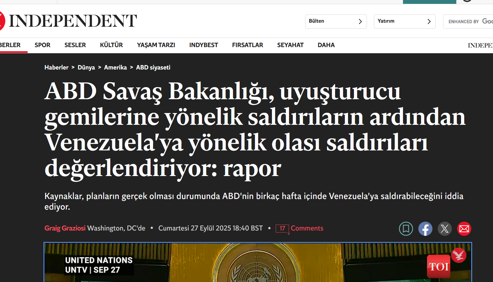The image size is (493, 282).
Task: Expand the Yatırım chevron button
Action: [x=429, y=21]
